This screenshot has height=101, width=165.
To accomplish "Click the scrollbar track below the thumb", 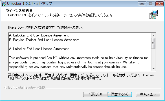I will coord(153,58).
